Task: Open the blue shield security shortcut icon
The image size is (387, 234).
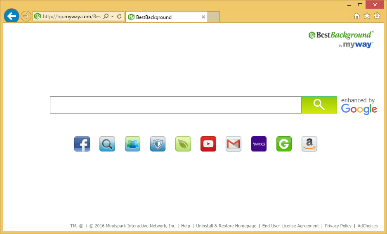Action: (158, 144)
